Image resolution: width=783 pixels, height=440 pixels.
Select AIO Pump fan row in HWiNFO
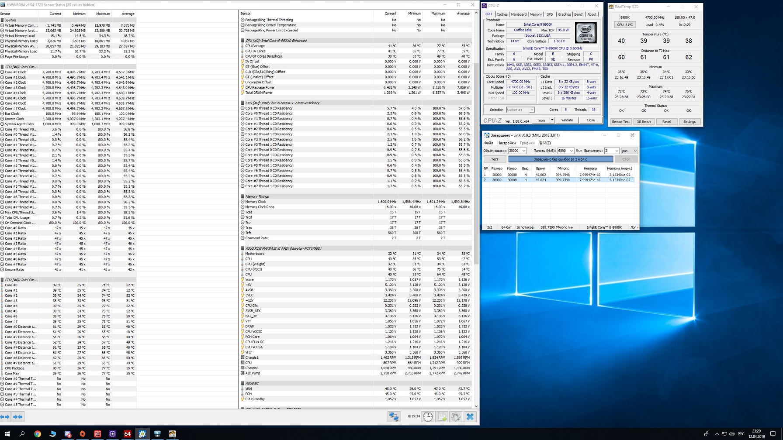356,373
